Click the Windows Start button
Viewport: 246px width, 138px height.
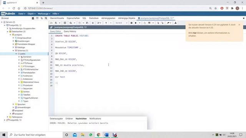4,135
